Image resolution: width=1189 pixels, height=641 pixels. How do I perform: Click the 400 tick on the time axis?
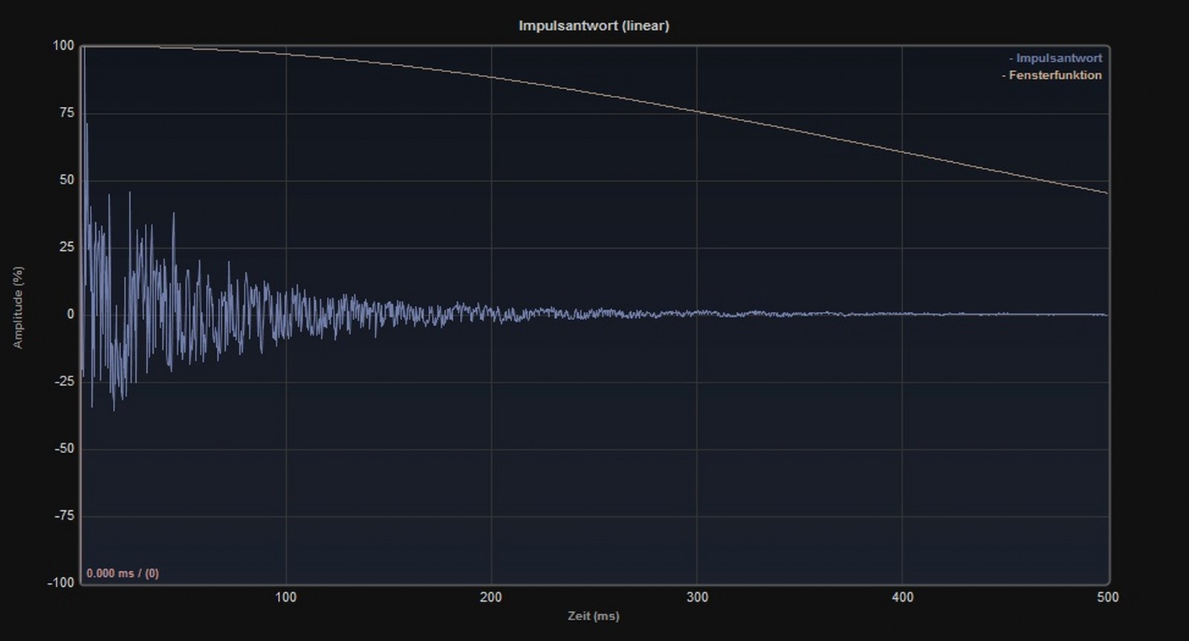click(902, 597)
